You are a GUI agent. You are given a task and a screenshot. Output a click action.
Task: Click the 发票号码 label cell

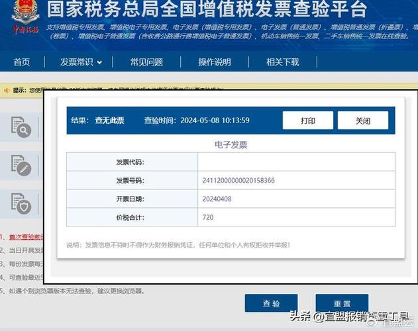(132, 181)
